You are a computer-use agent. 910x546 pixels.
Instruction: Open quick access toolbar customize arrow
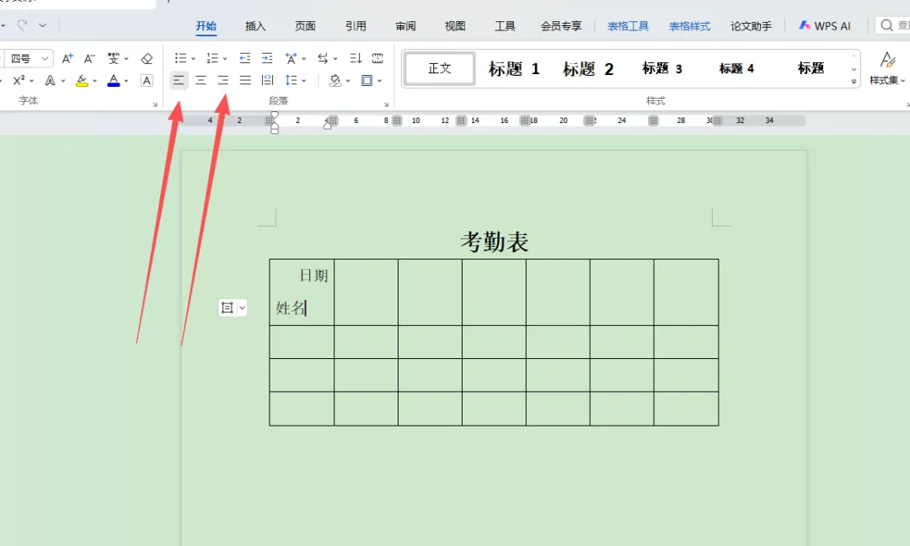coord(42,25)
